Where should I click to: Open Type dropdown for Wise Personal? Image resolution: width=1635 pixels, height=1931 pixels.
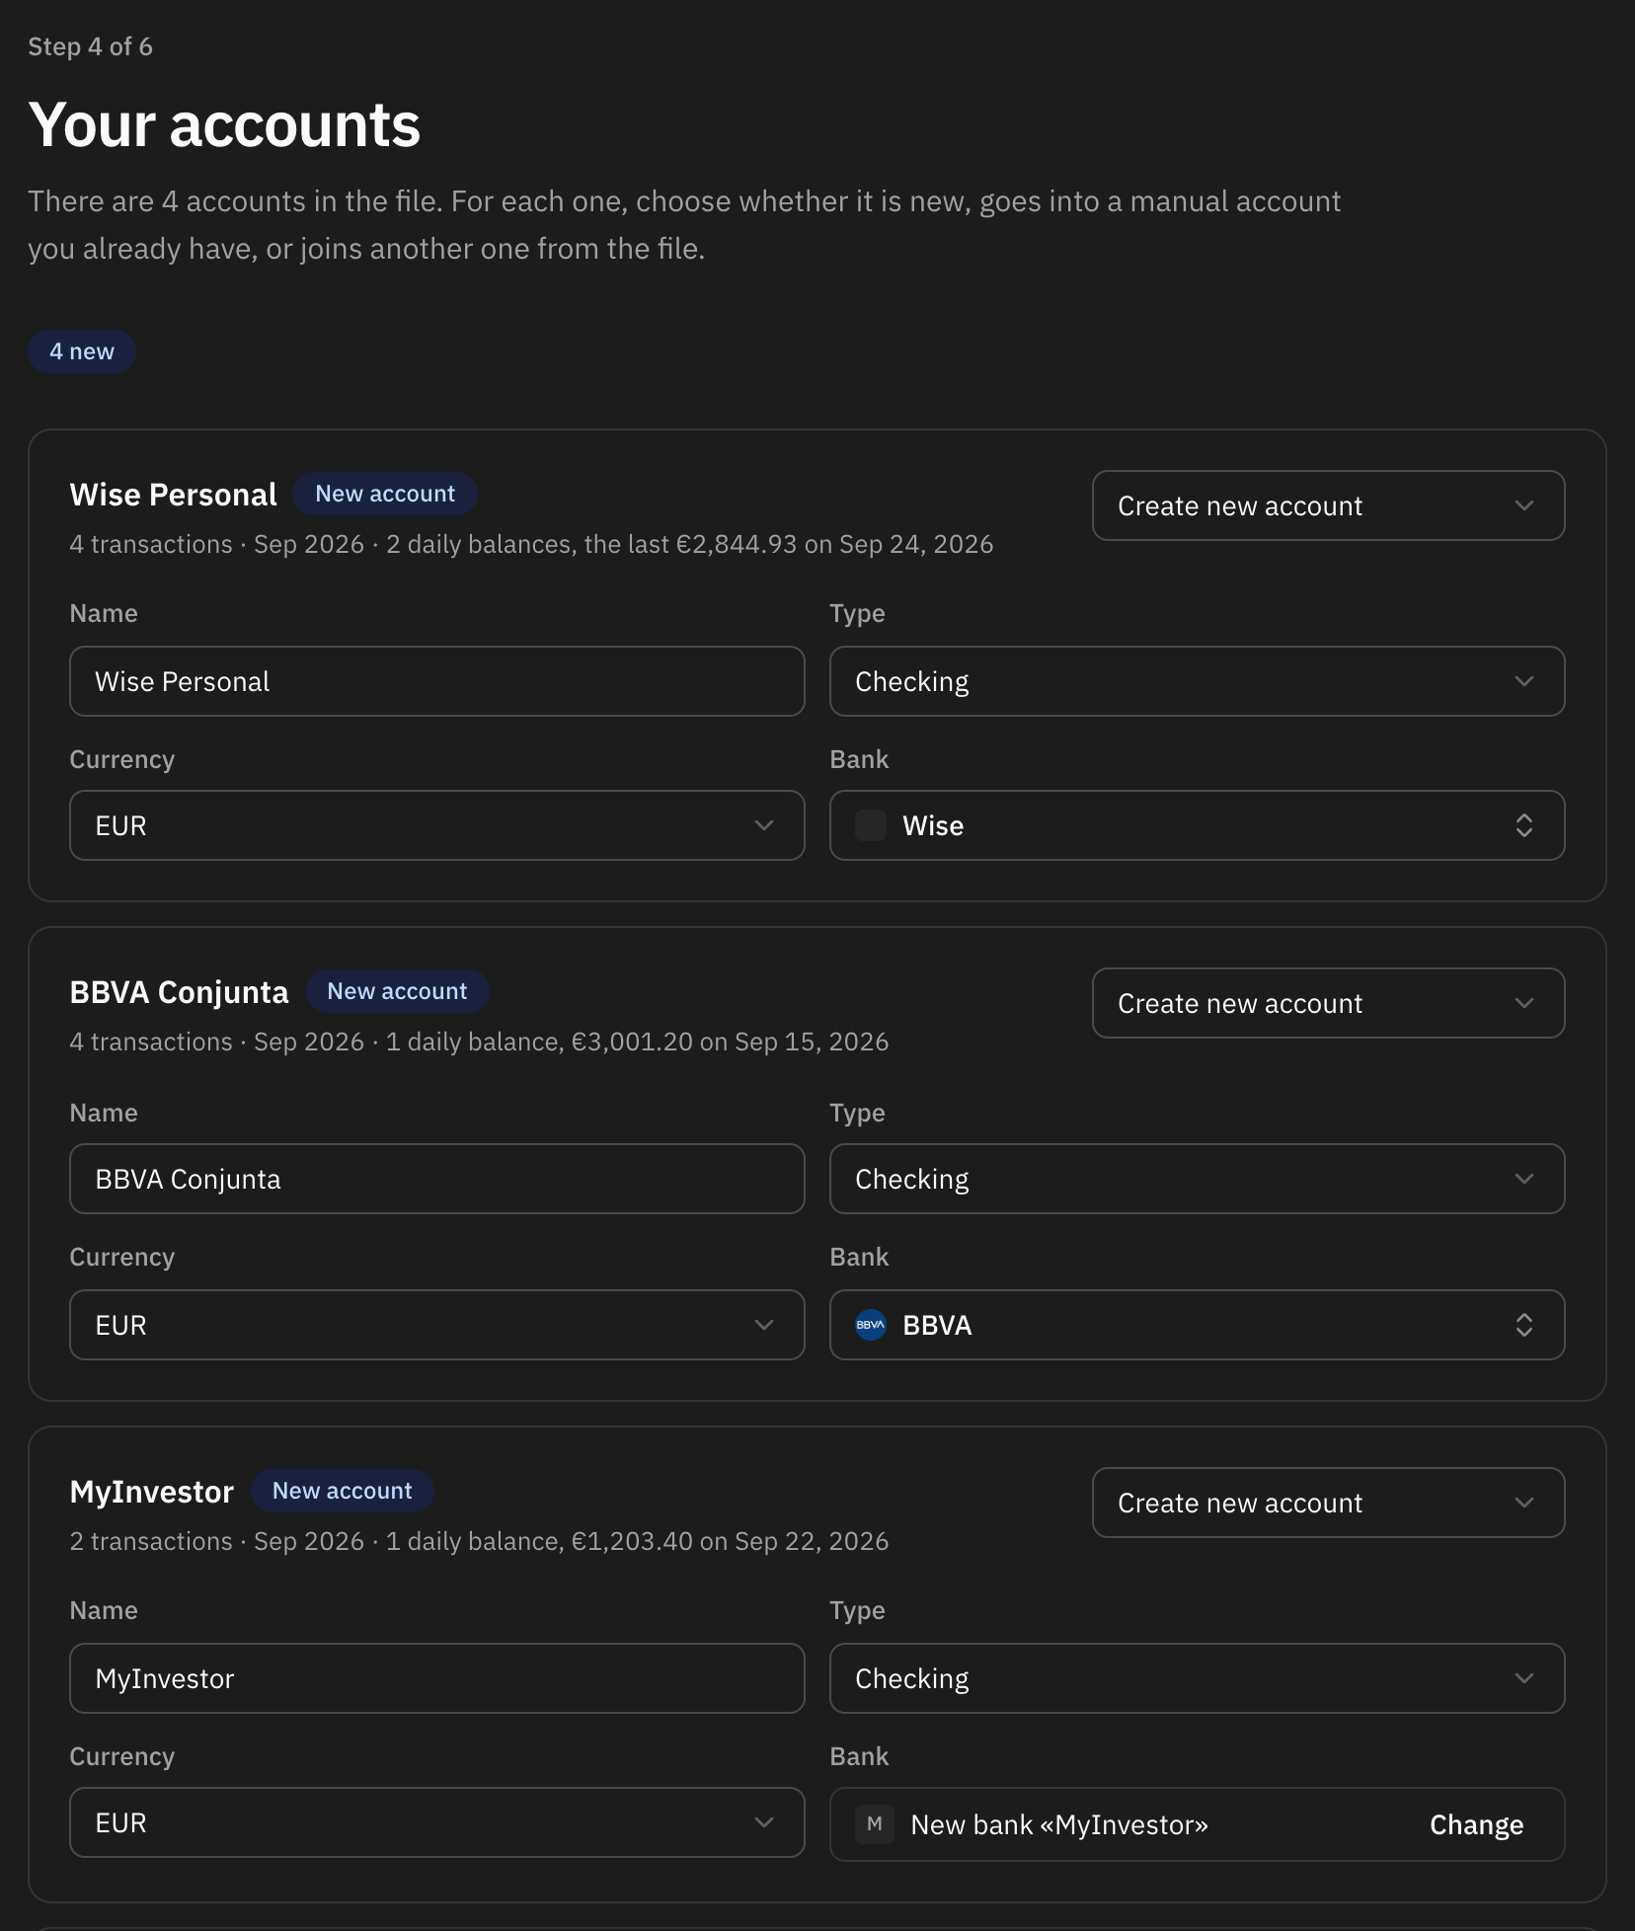[x=1197, y=681]
